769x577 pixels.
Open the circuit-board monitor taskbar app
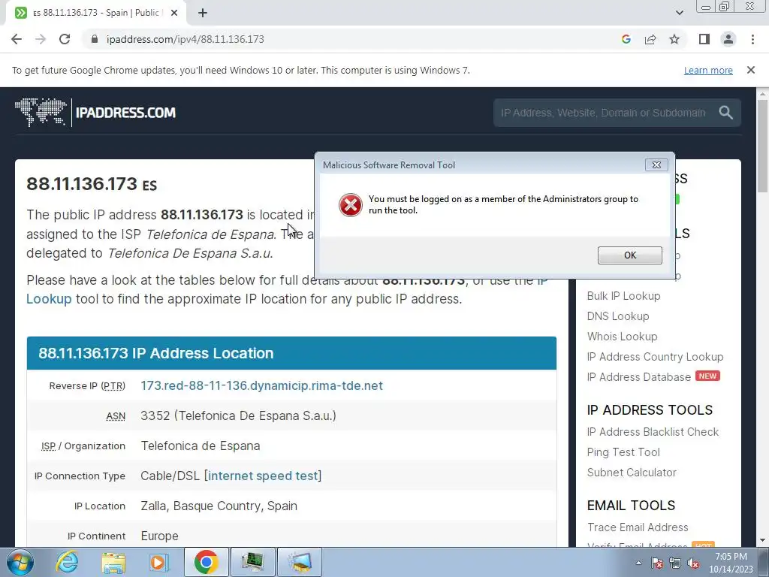[252, 562]
